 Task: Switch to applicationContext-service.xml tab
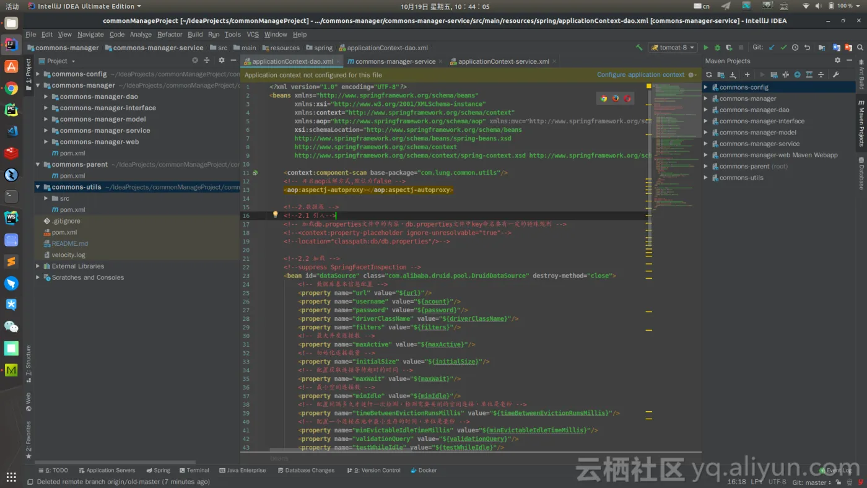503,61
